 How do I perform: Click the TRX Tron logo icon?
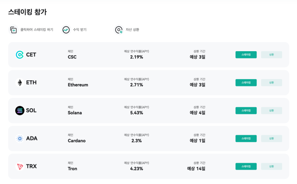[x=20, y=166]
